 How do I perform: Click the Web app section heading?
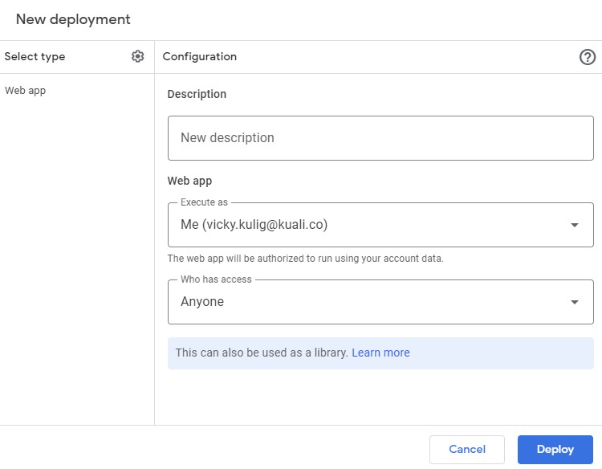pos(189,181)
